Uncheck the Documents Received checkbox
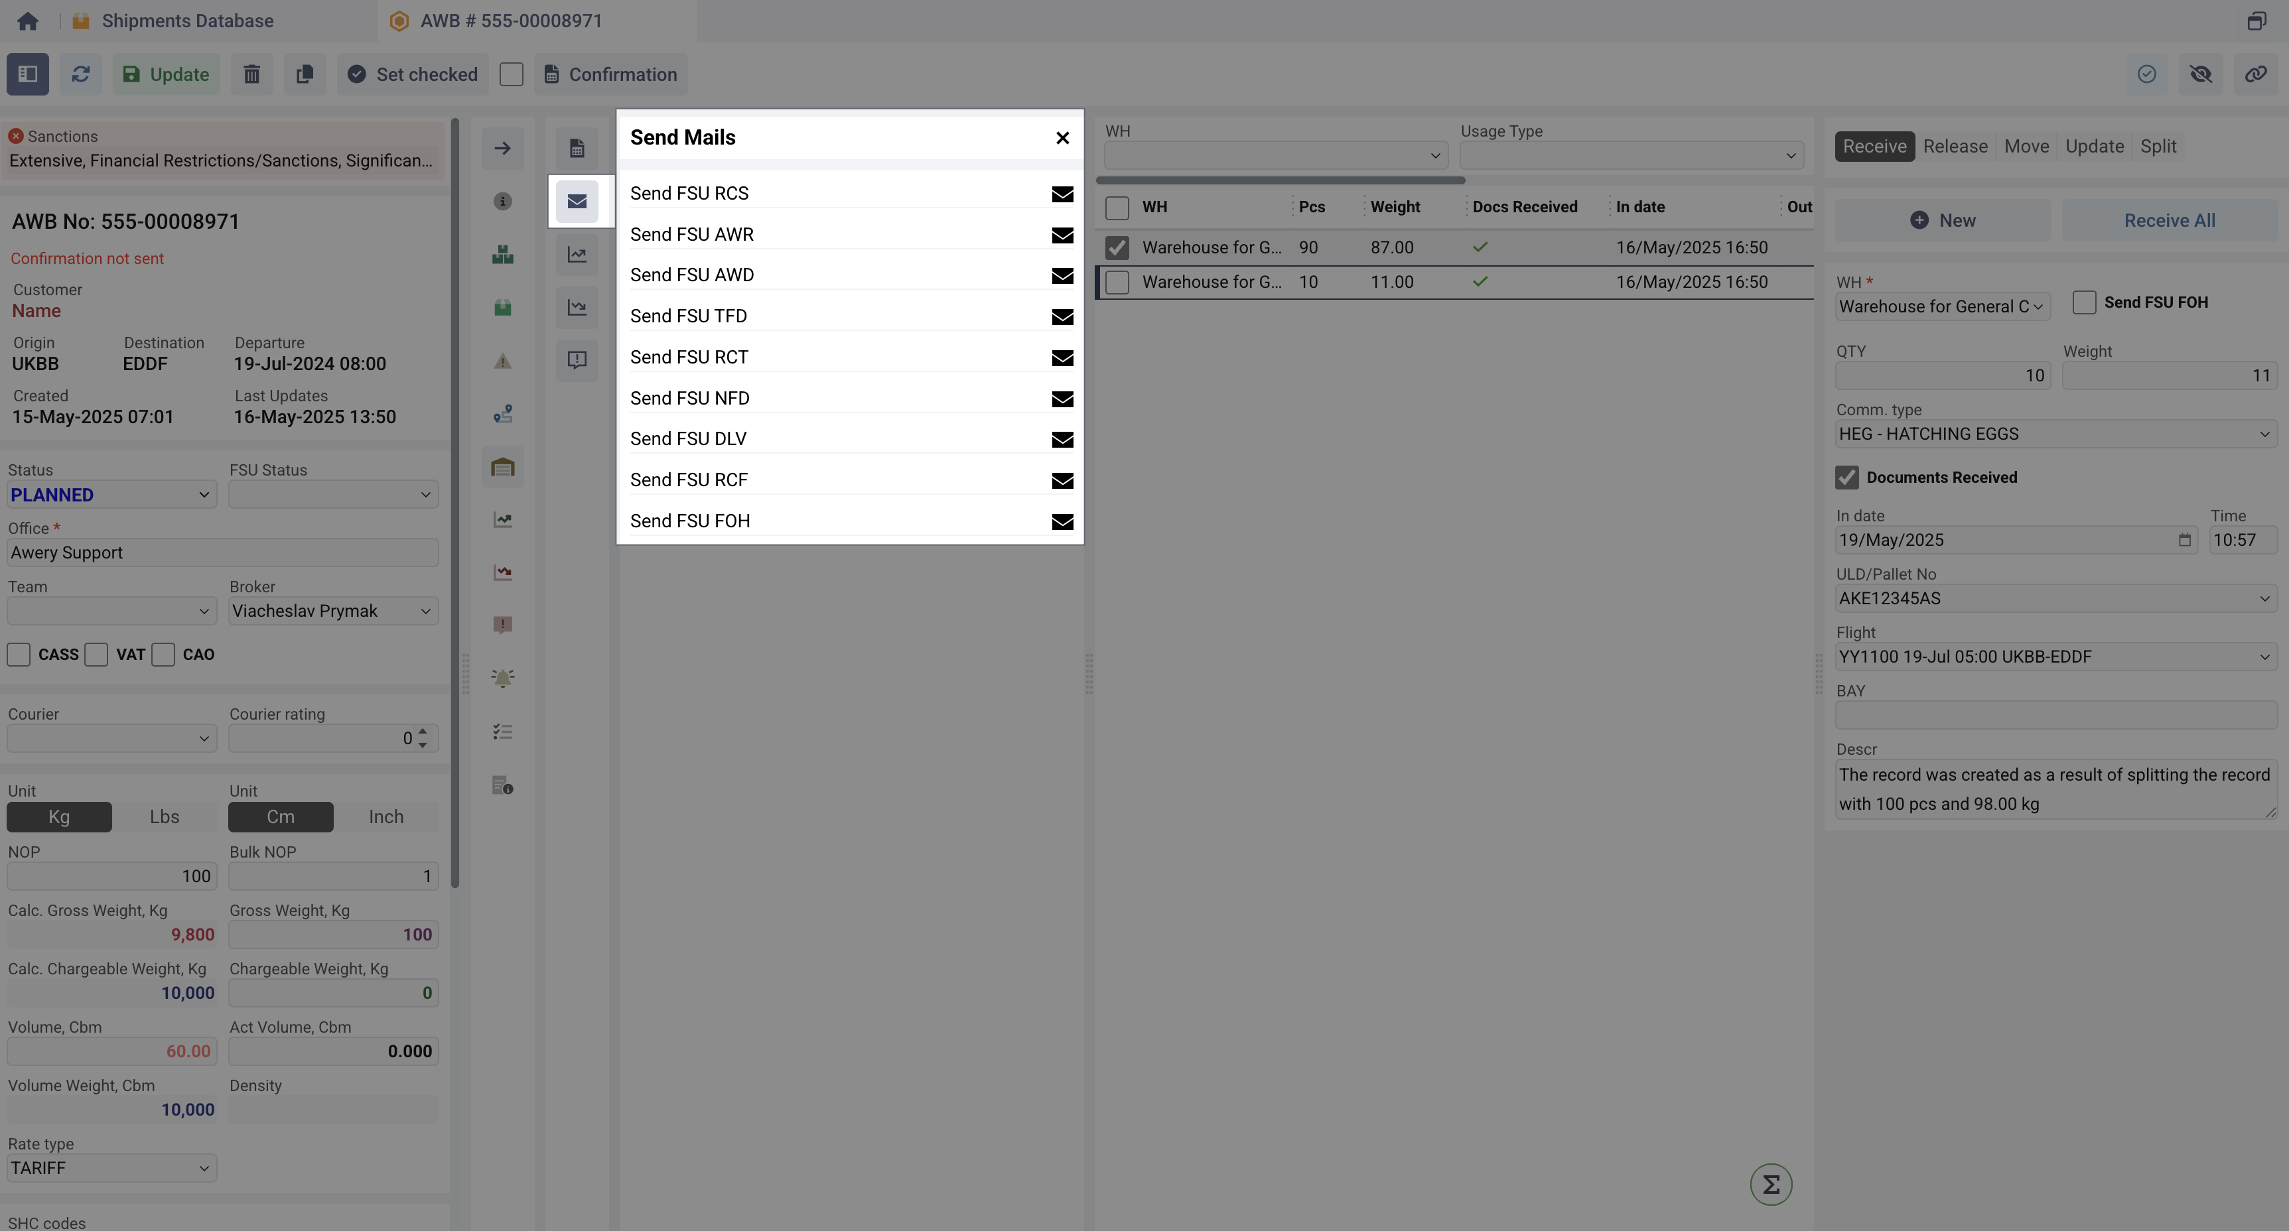 1846,477
